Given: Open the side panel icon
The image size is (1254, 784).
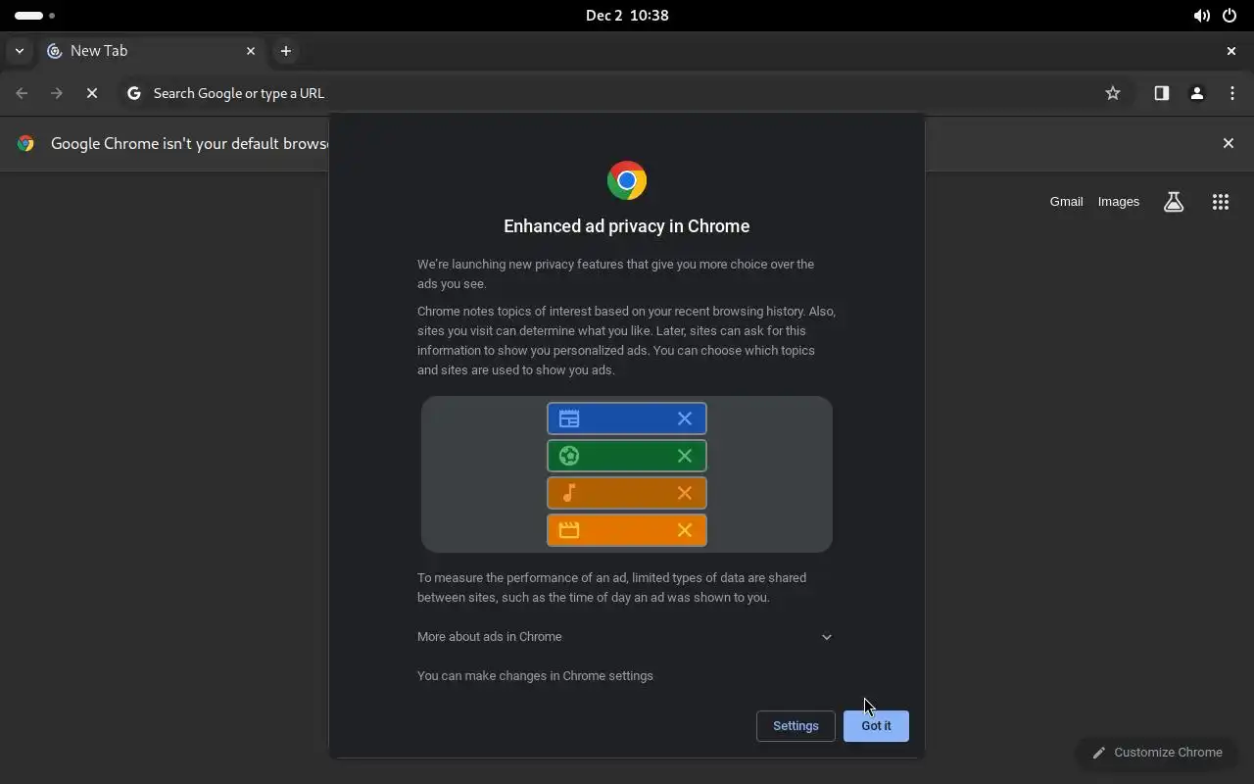Looking at the screenshot, I should pyautogui.click(x=1161, y=93).
